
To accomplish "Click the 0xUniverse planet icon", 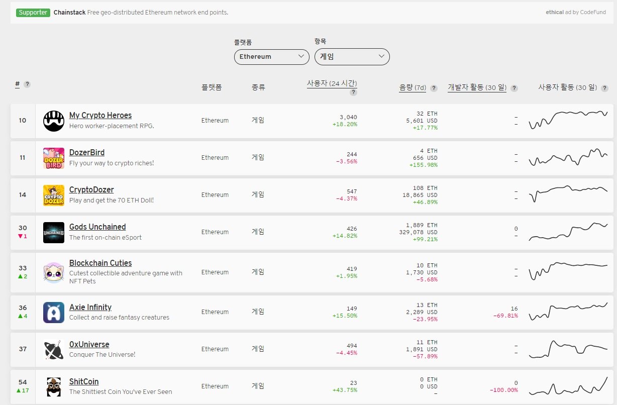I will (x=54, y=350).
